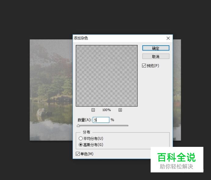Click the 数量(A) amount input field
211x180 pixels.
[x=101, y=120]
